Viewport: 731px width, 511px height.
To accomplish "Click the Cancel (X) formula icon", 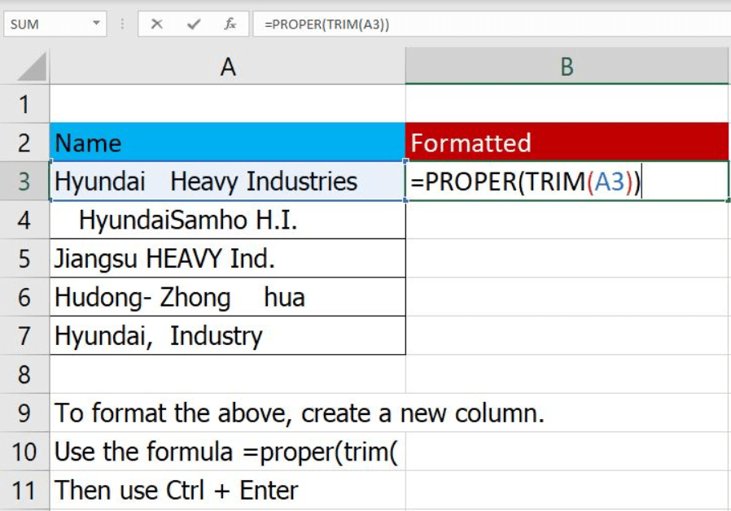I will click(x=156, y=24).
